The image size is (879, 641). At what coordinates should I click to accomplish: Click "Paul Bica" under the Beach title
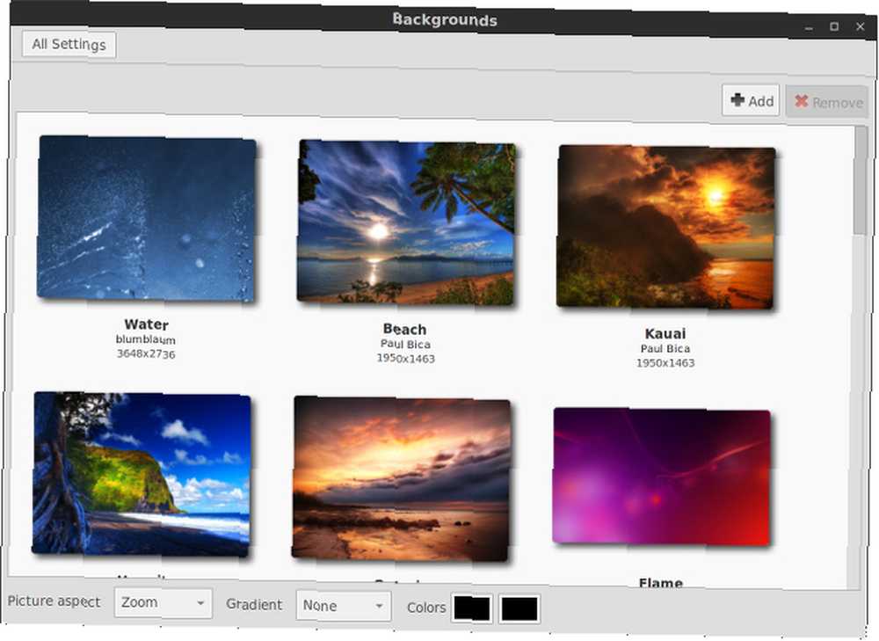(405, 344)
